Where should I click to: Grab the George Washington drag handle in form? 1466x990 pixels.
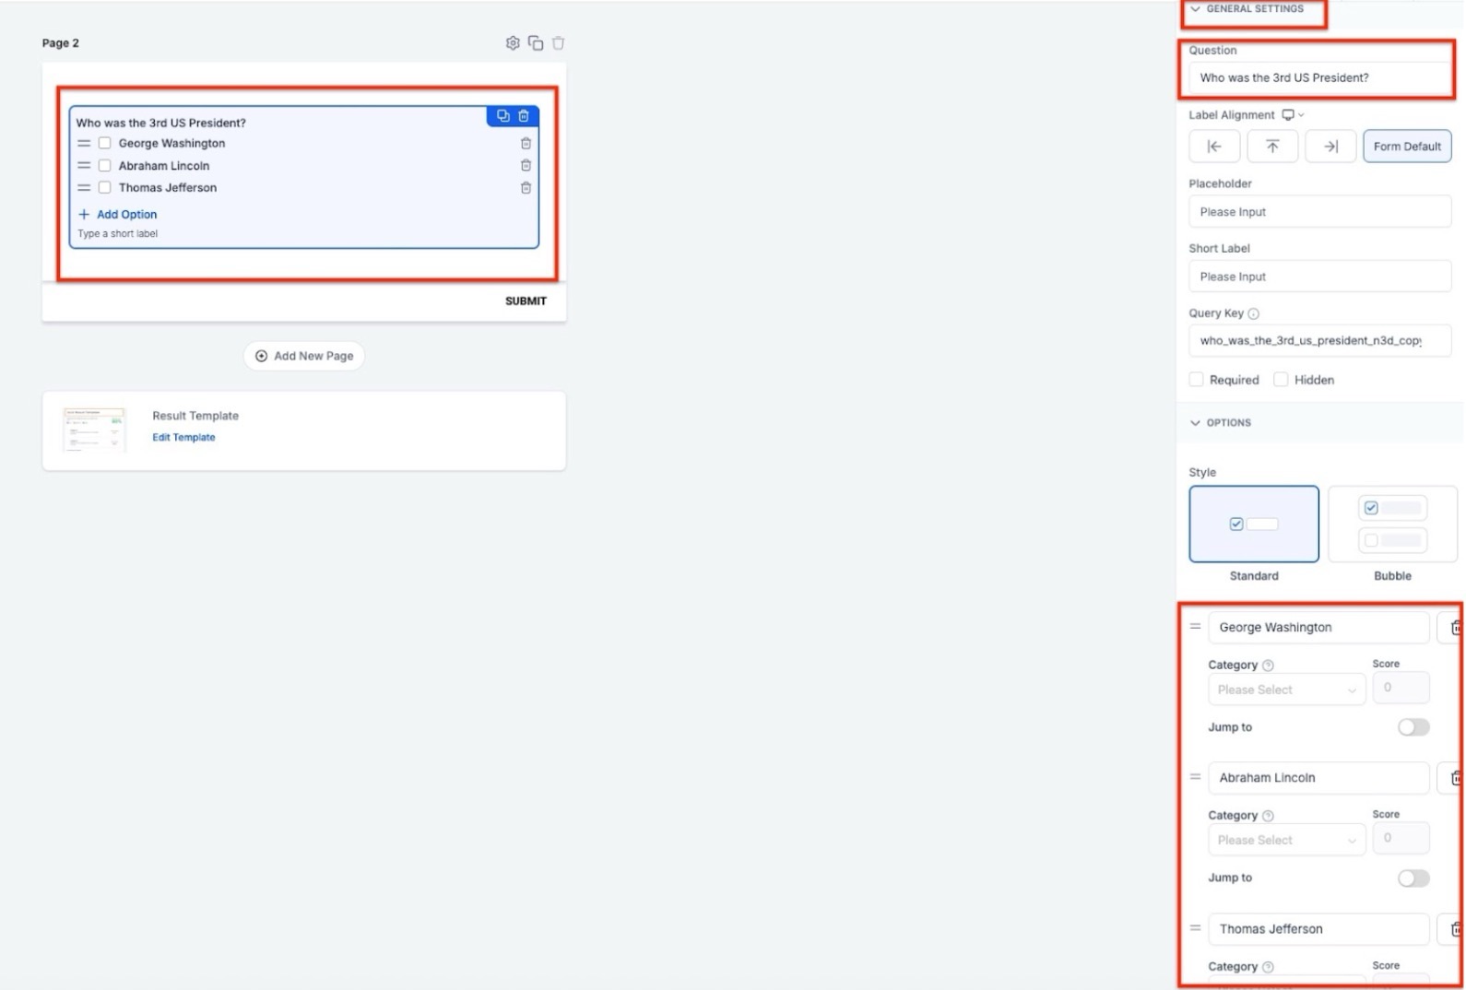tap(84, 143)
